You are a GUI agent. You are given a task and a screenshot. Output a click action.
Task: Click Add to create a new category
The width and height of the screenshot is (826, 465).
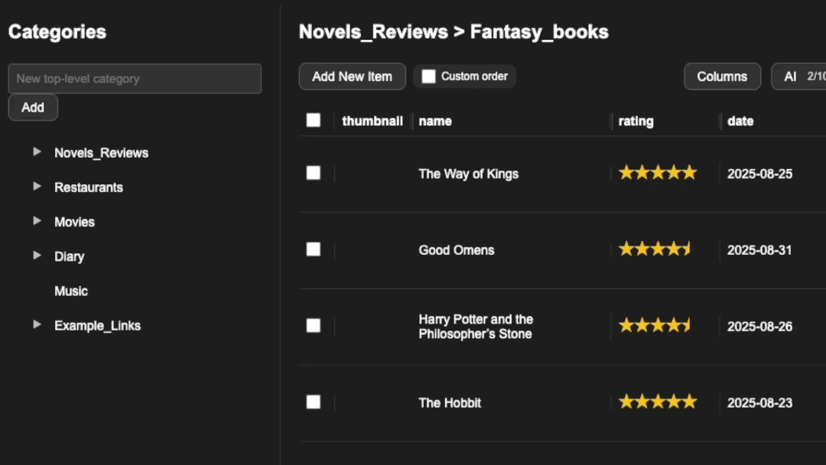click(x=32, y=107)
